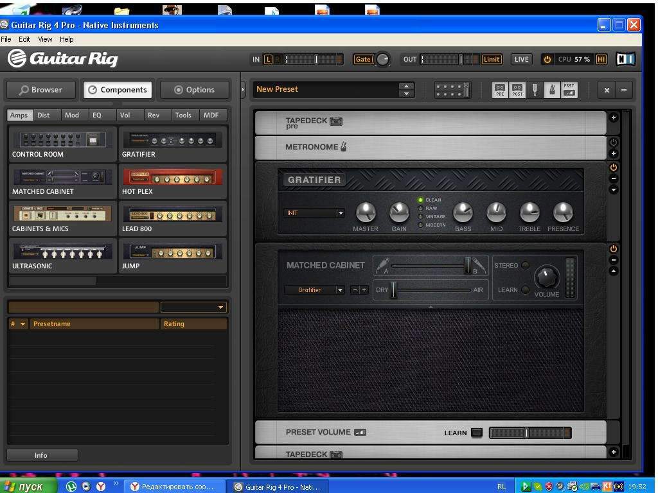Click the virtual rig kontrol icon

[x=452, y=90]
